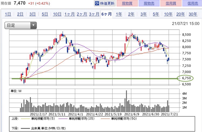Switch chart period to 1ヶ月

(70, 14)
